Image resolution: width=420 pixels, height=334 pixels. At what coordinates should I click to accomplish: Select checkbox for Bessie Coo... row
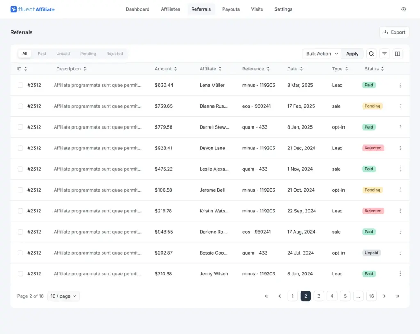(x=21, y=253)
